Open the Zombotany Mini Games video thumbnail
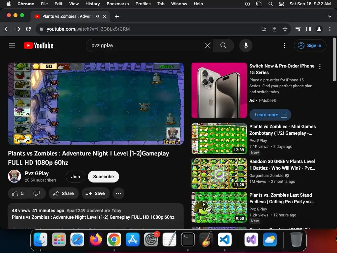 point(219,139)
